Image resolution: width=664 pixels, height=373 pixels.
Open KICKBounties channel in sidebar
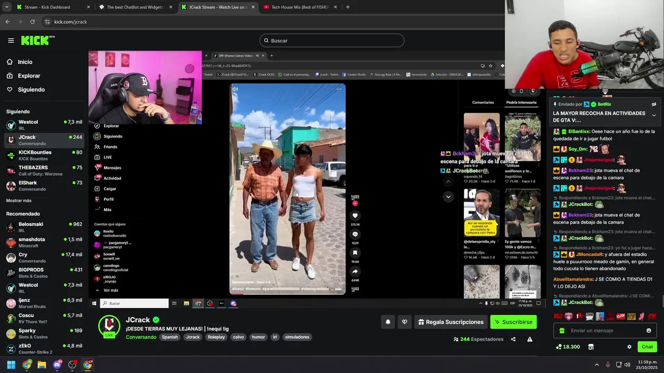(x=44, y=155)
